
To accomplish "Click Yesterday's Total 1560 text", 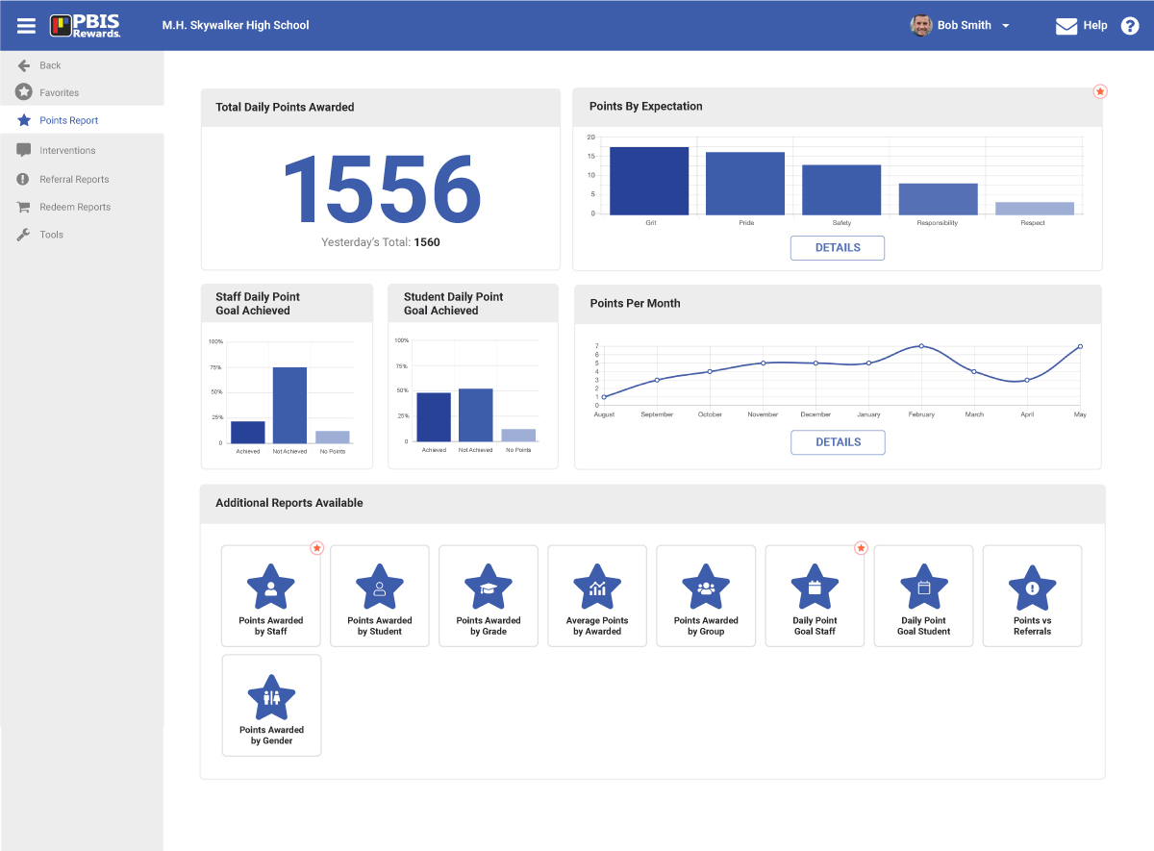I will (x=381, y=242).
